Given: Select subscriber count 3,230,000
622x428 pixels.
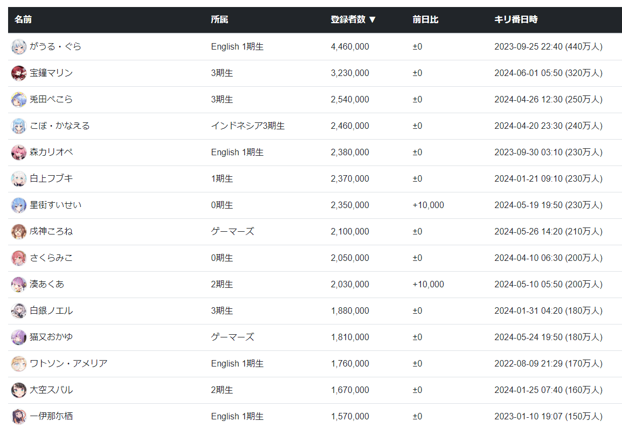Looking at the screenshot, I should pyautogui.click(x=350, y=73).
